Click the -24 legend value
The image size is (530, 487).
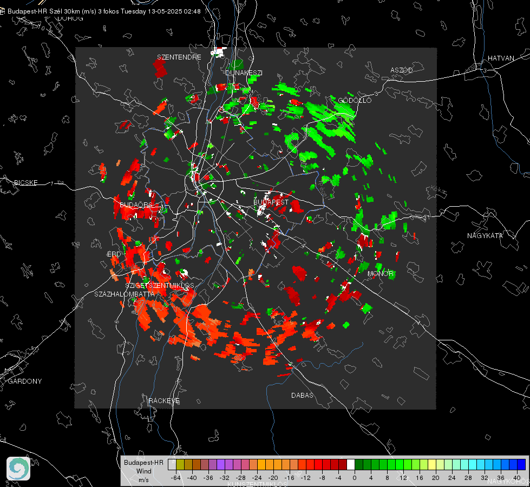pos(257,478)
